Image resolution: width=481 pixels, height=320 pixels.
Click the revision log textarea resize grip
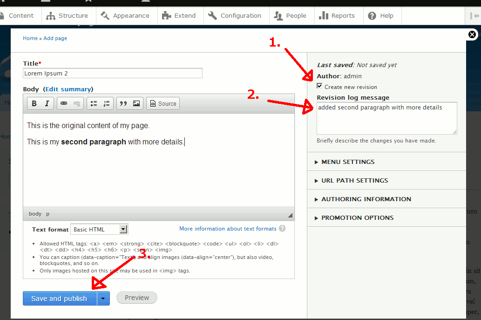tap(454, 132)
